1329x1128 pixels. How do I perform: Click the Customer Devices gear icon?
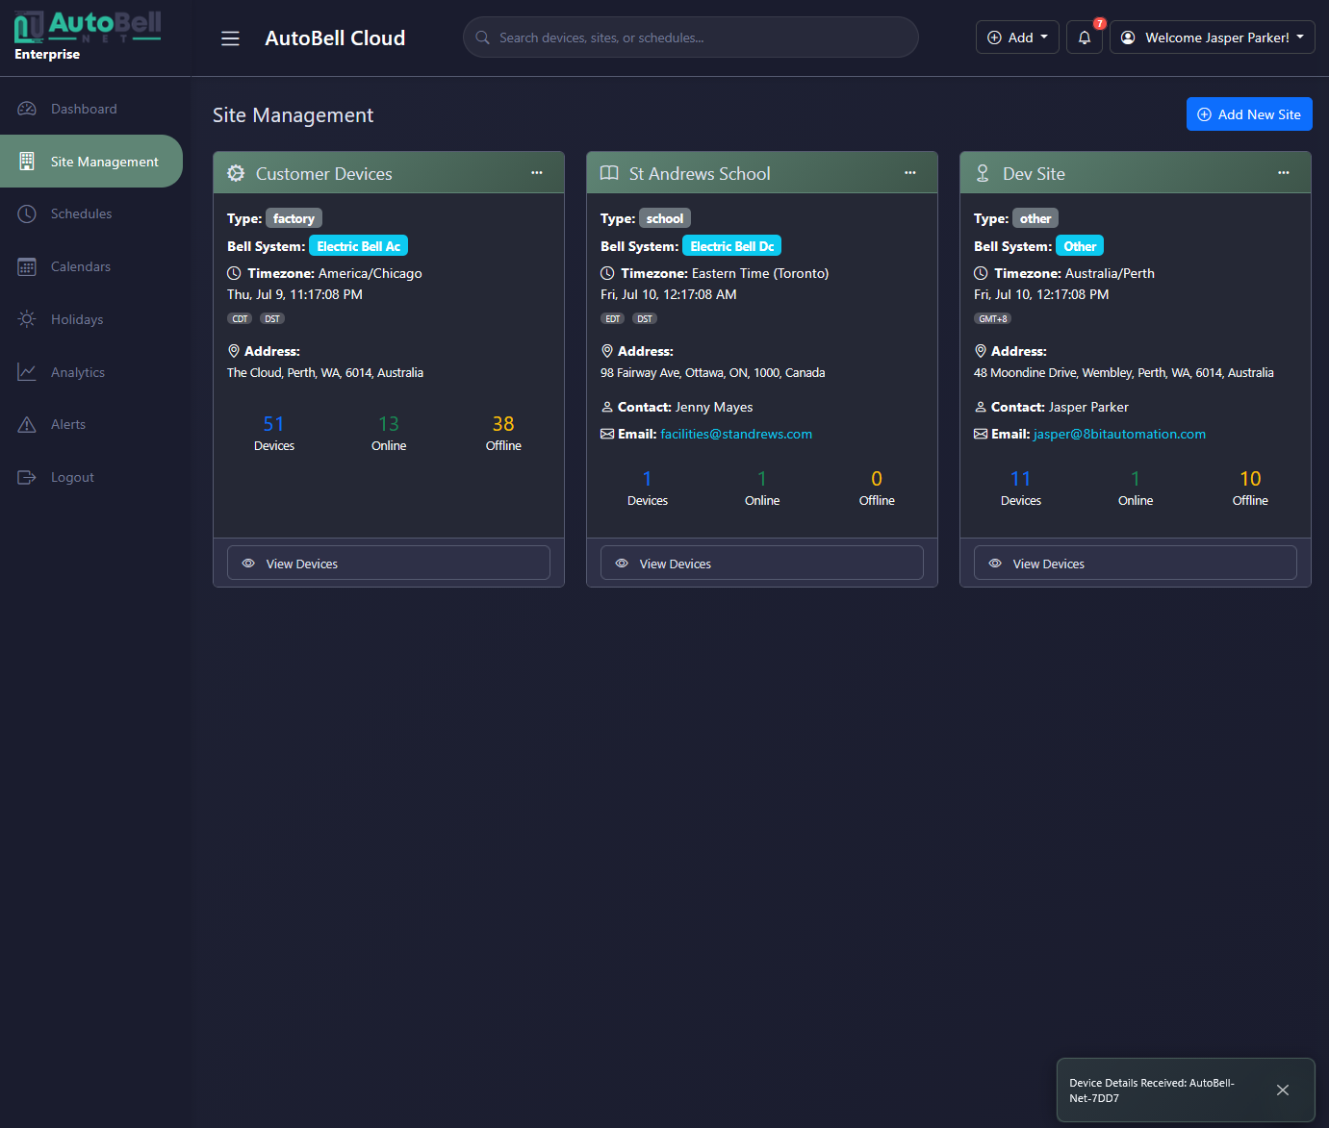[236, 173]
